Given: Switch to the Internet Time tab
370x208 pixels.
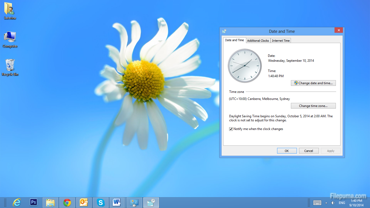Looking at the screenshot, I should (281, 41).
